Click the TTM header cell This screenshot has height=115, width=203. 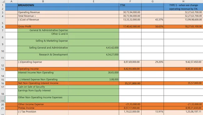click(x=130, y=5)
